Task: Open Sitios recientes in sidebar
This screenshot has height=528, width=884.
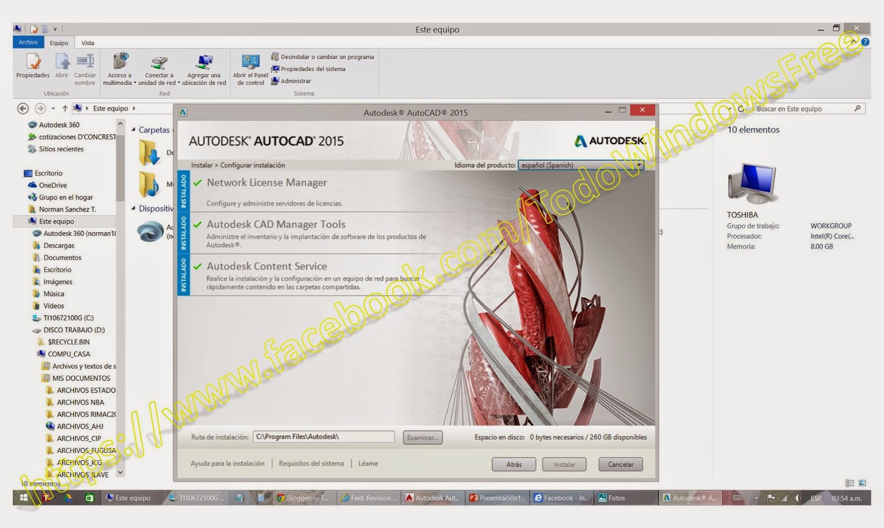Action: [x=56, y=149]
